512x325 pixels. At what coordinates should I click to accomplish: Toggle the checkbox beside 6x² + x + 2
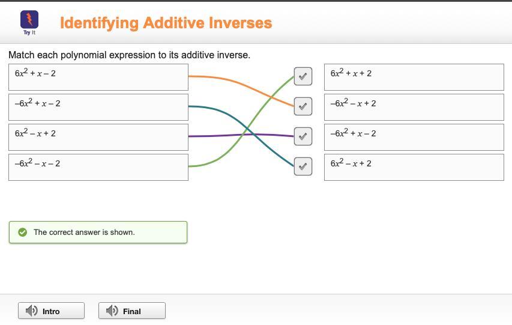[303, 76]
